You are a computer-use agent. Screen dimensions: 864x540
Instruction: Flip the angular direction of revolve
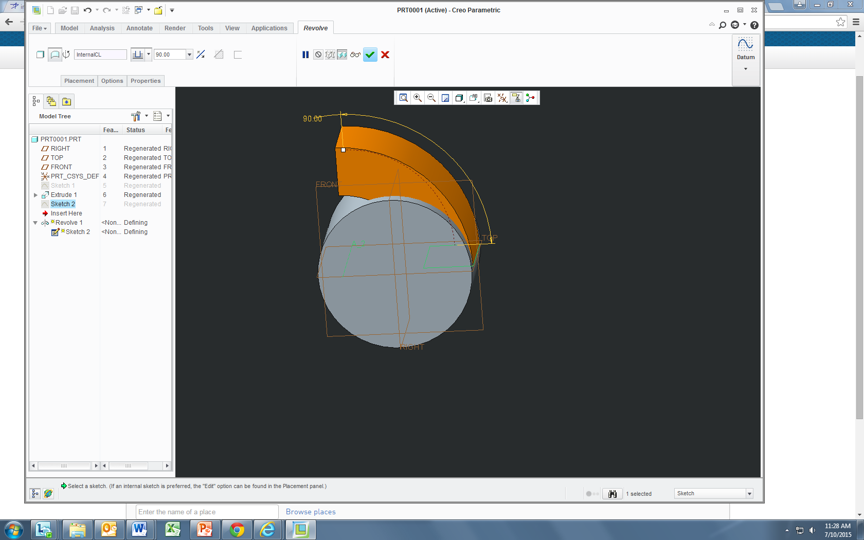(201, 55)
